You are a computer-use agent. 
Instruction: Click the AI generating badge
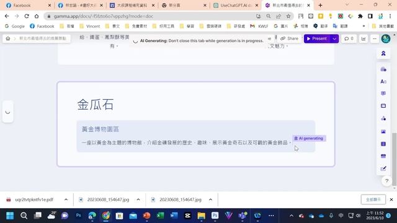coord(309,138)
